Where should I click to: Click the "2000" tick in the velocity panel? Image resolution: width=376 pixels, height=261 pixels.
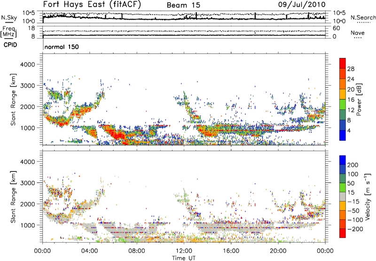[x=27, y=204]
